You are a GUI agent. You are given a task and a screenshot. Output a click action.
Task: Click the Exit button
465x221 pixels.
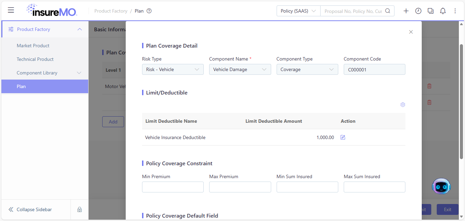tap(448, 209)
